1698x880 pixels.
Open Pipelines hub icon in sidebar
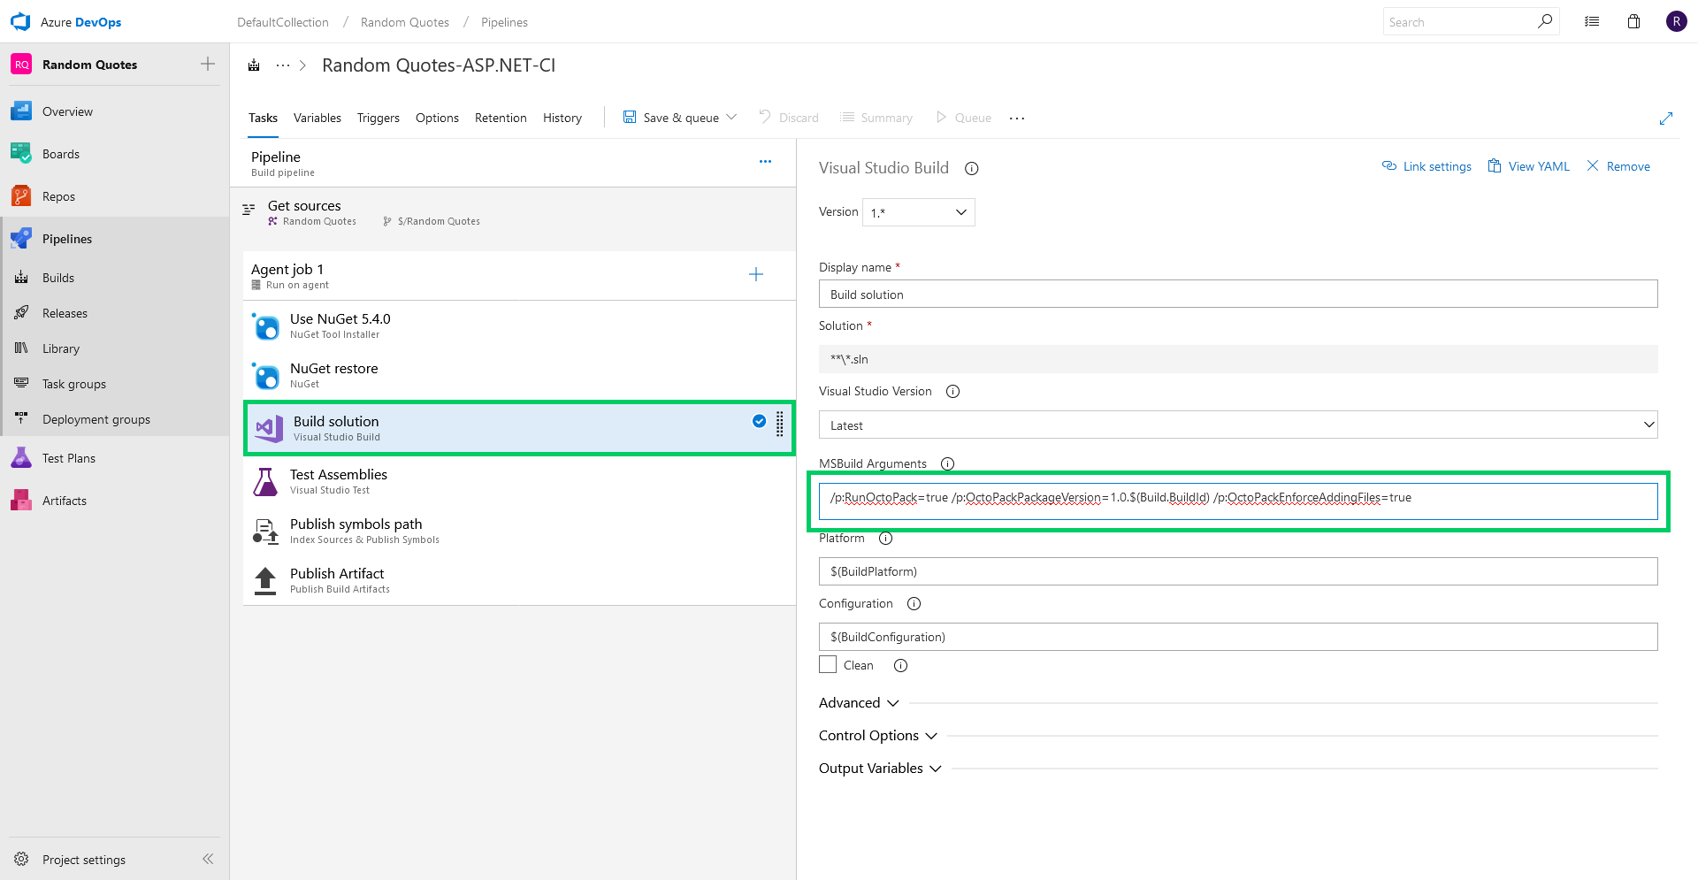[21, 239]
